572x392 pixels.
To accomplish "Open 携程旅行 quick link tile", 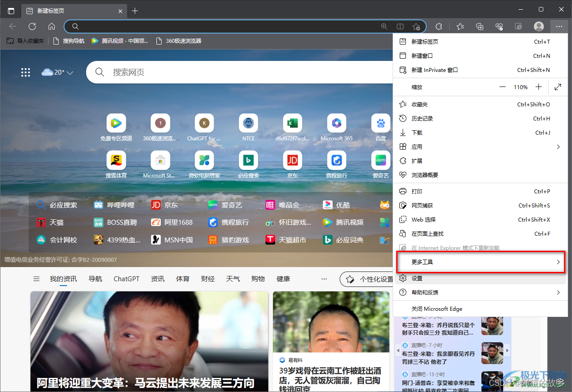I will point(337,165).
